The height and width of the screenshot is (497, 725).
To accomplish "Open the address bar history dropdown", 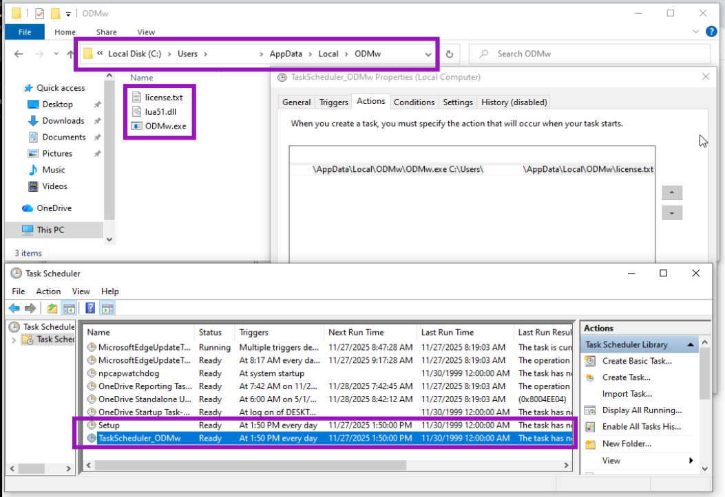I will pos(428,54).
